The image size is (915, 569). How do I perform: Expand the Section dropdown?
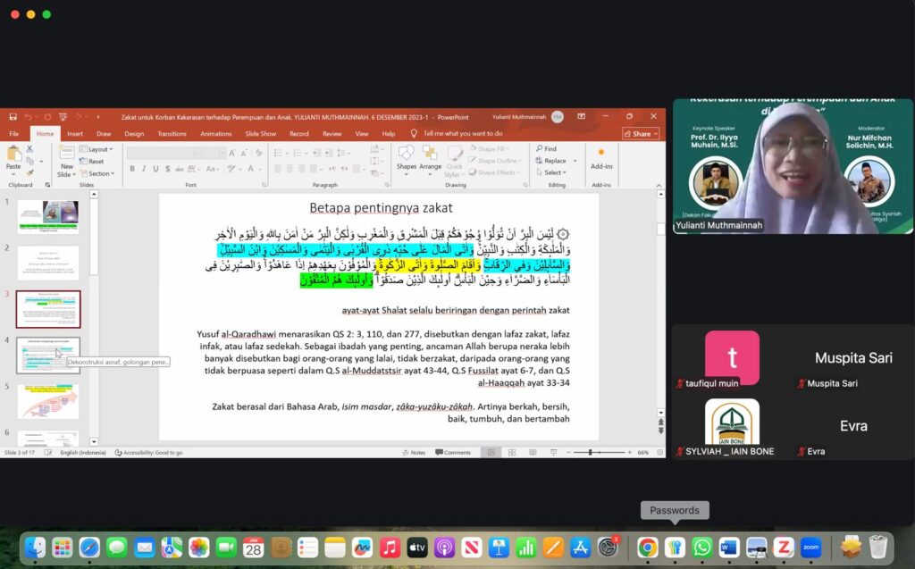[97, 173]
